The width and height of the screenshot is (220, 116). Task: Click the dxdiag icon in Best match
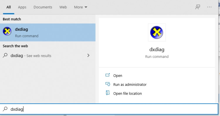[7, 31]
